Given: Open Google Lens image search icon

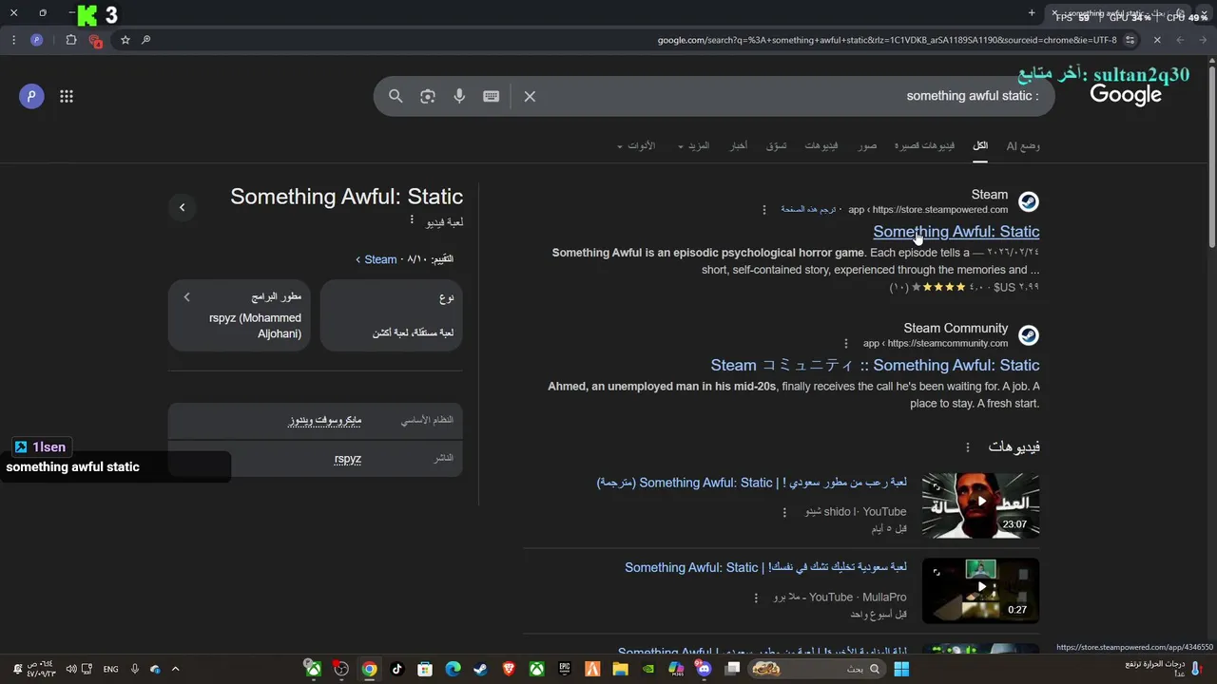Looking at the screenshot, I should (x=428, y=96).
